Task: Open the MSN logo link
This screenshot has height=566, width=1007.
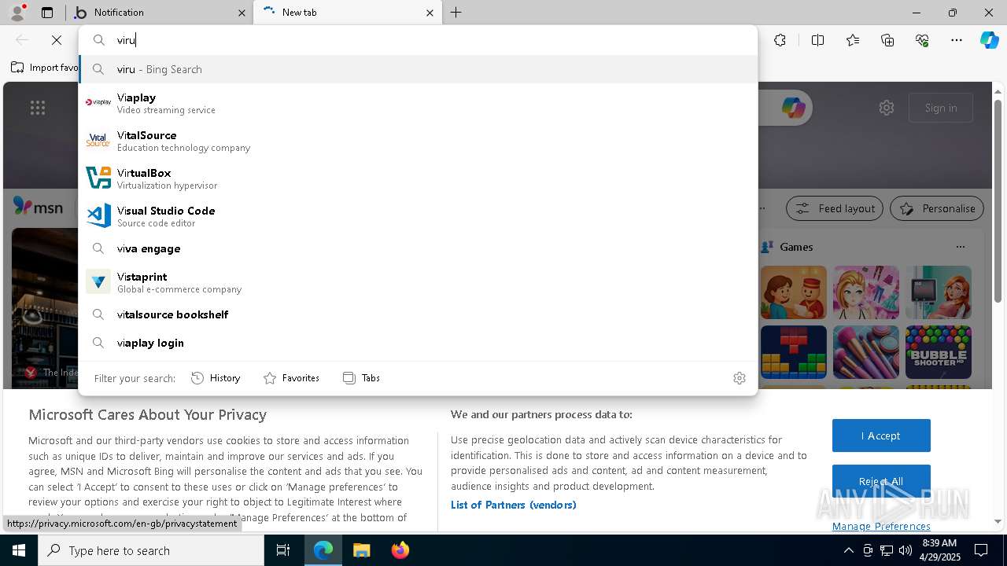Action: click(38, 207)
